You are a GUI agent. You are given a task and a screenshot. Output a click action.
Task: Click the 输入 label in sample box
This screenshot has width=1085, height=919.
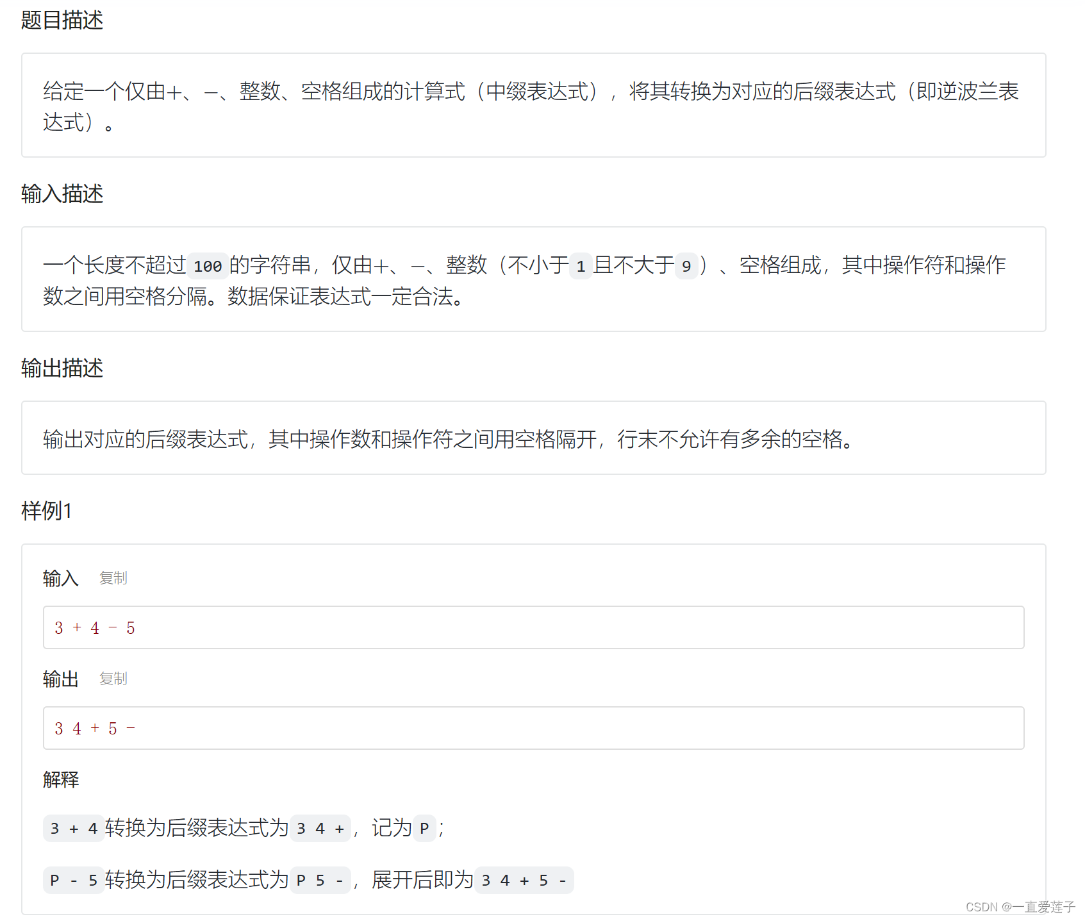click(61, 578)
